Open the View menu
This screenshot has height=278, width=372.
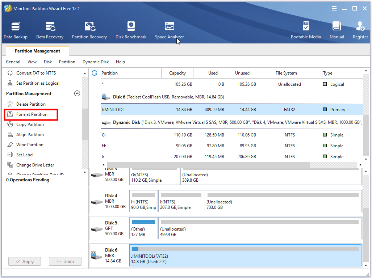[32, 62]
